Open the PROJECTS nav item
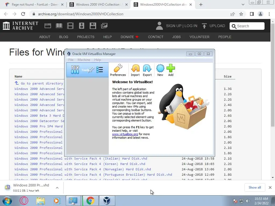Image resolution: width=275 pixels, height=206 pixels. coord(86,37)
